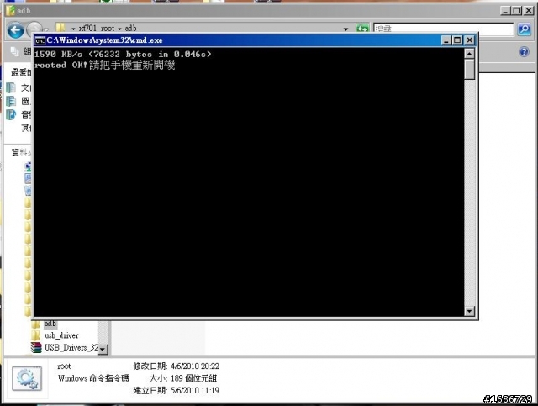This screenshot has height=406, width=538.
Task: Click the cmd window scrollbar thumb
Action: click(x=469, y=69)
